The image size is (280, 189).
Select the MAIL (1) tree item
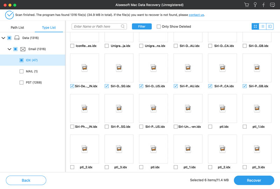click(33, 71)
